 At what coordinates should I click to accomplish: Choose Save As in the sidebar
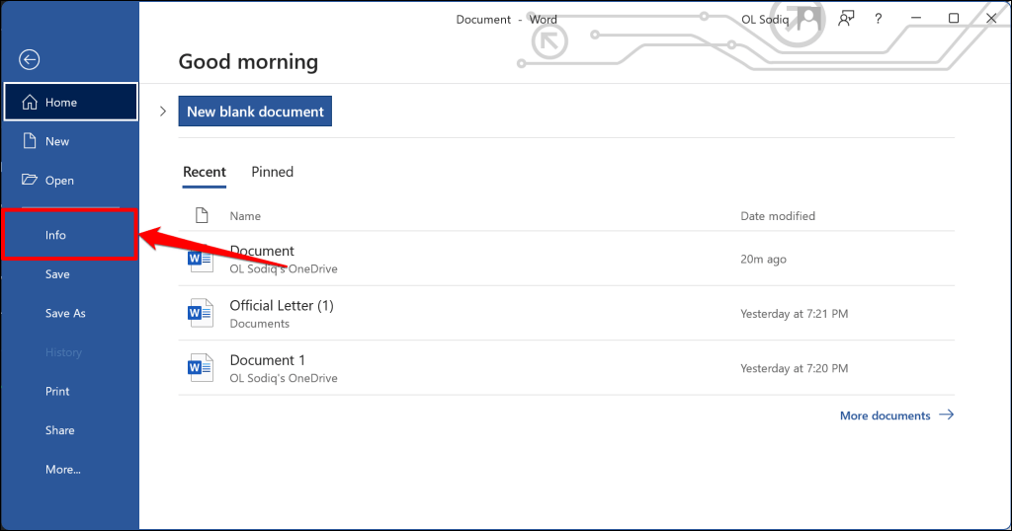tap(70, 313)
